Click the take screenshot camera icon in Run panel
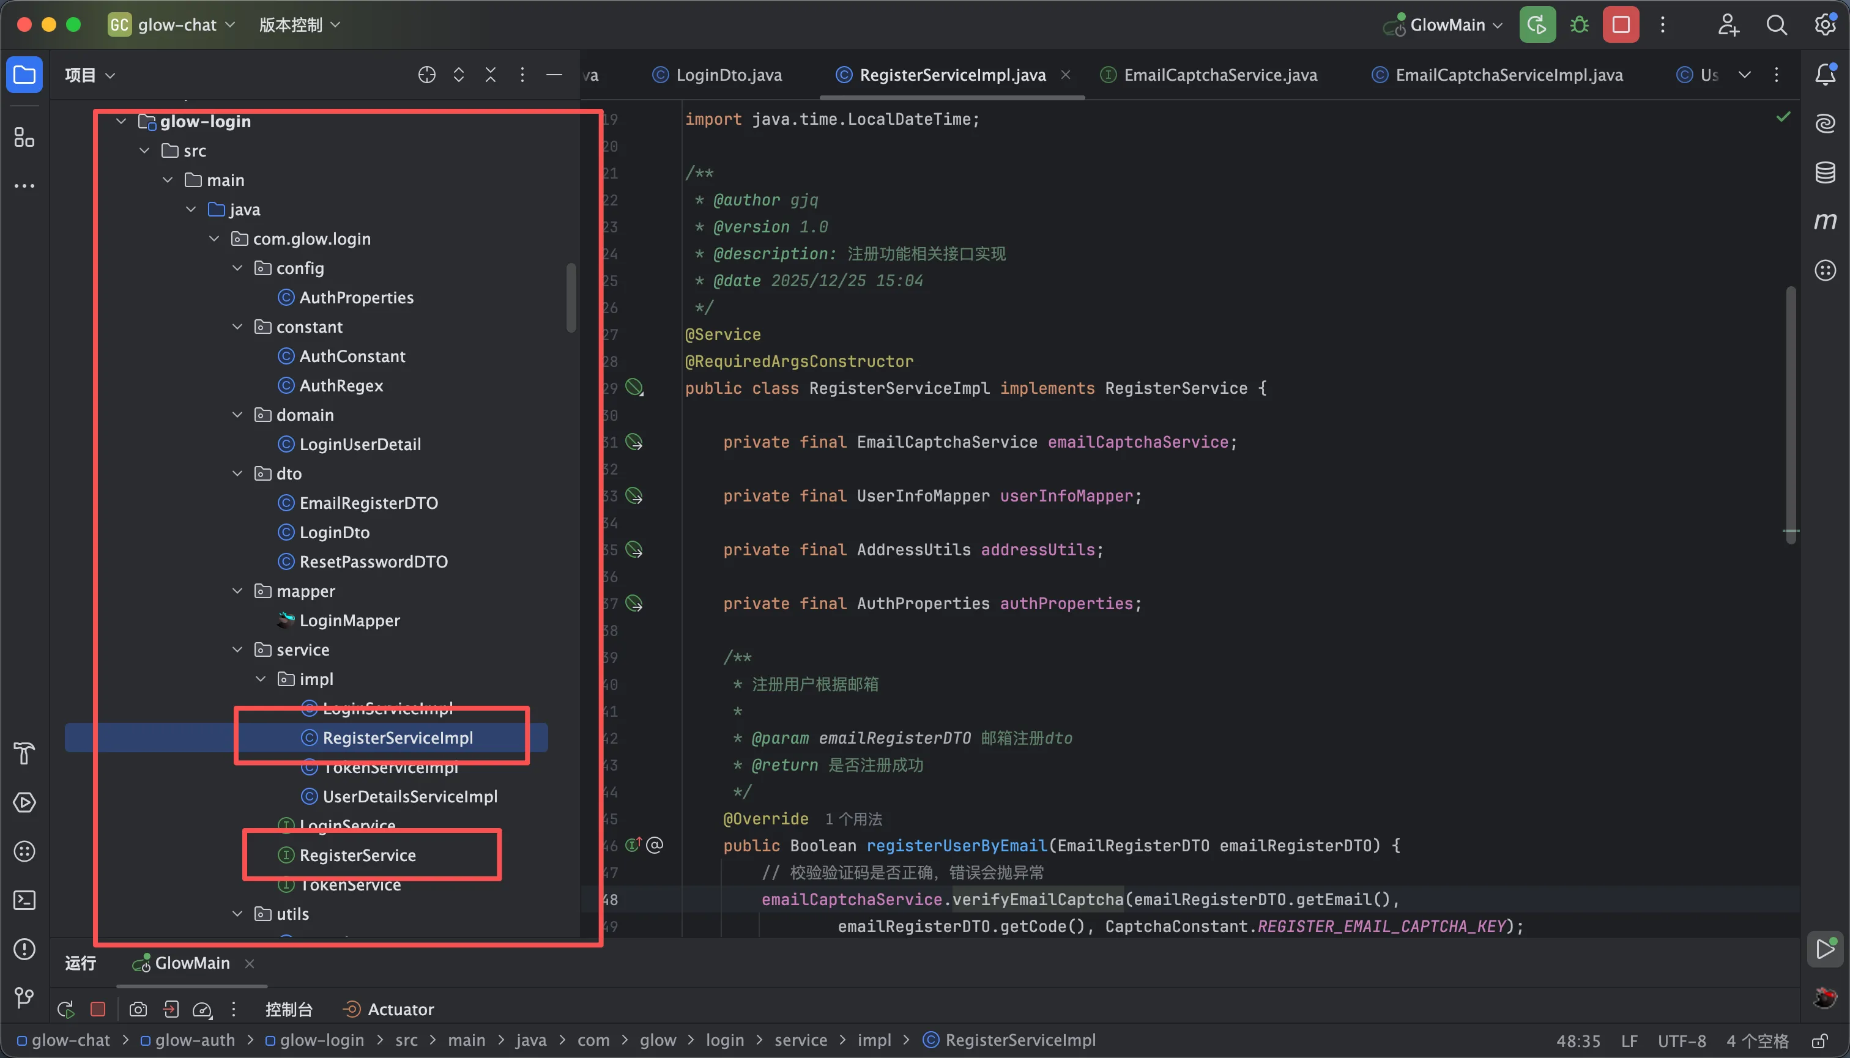The height and width of the screenshot is (1058, 1850). click(x=138, y=1009)
